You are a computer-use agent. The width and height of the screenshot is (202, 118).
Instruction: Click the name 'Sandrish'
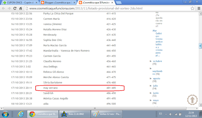point(48,93)
